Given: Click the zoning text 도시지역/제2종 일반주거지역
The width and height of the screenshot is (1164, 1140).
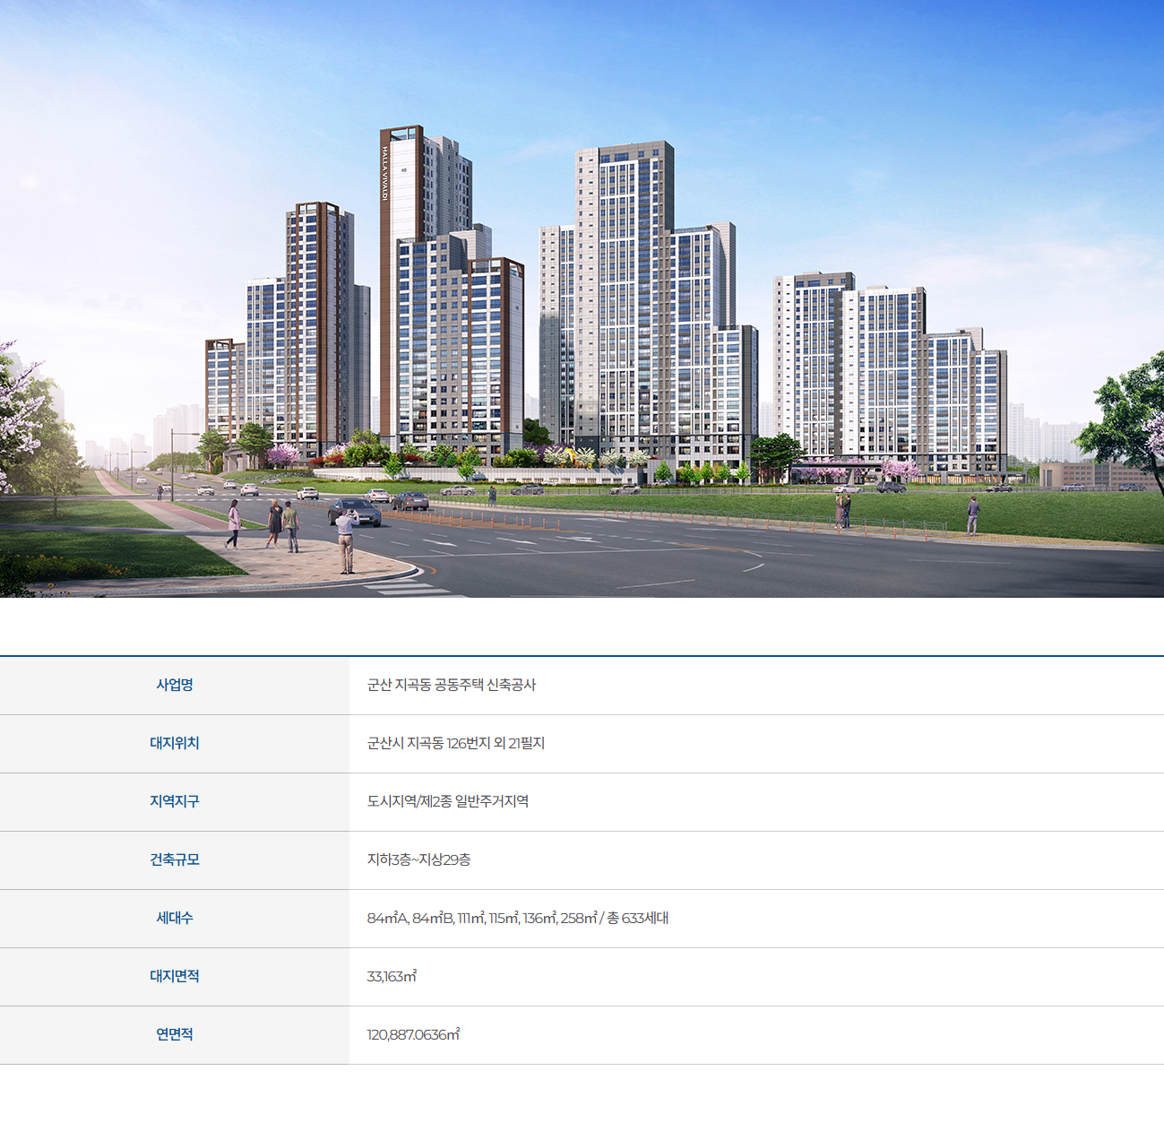Looking at the screenshot, I should coord(448,801).
